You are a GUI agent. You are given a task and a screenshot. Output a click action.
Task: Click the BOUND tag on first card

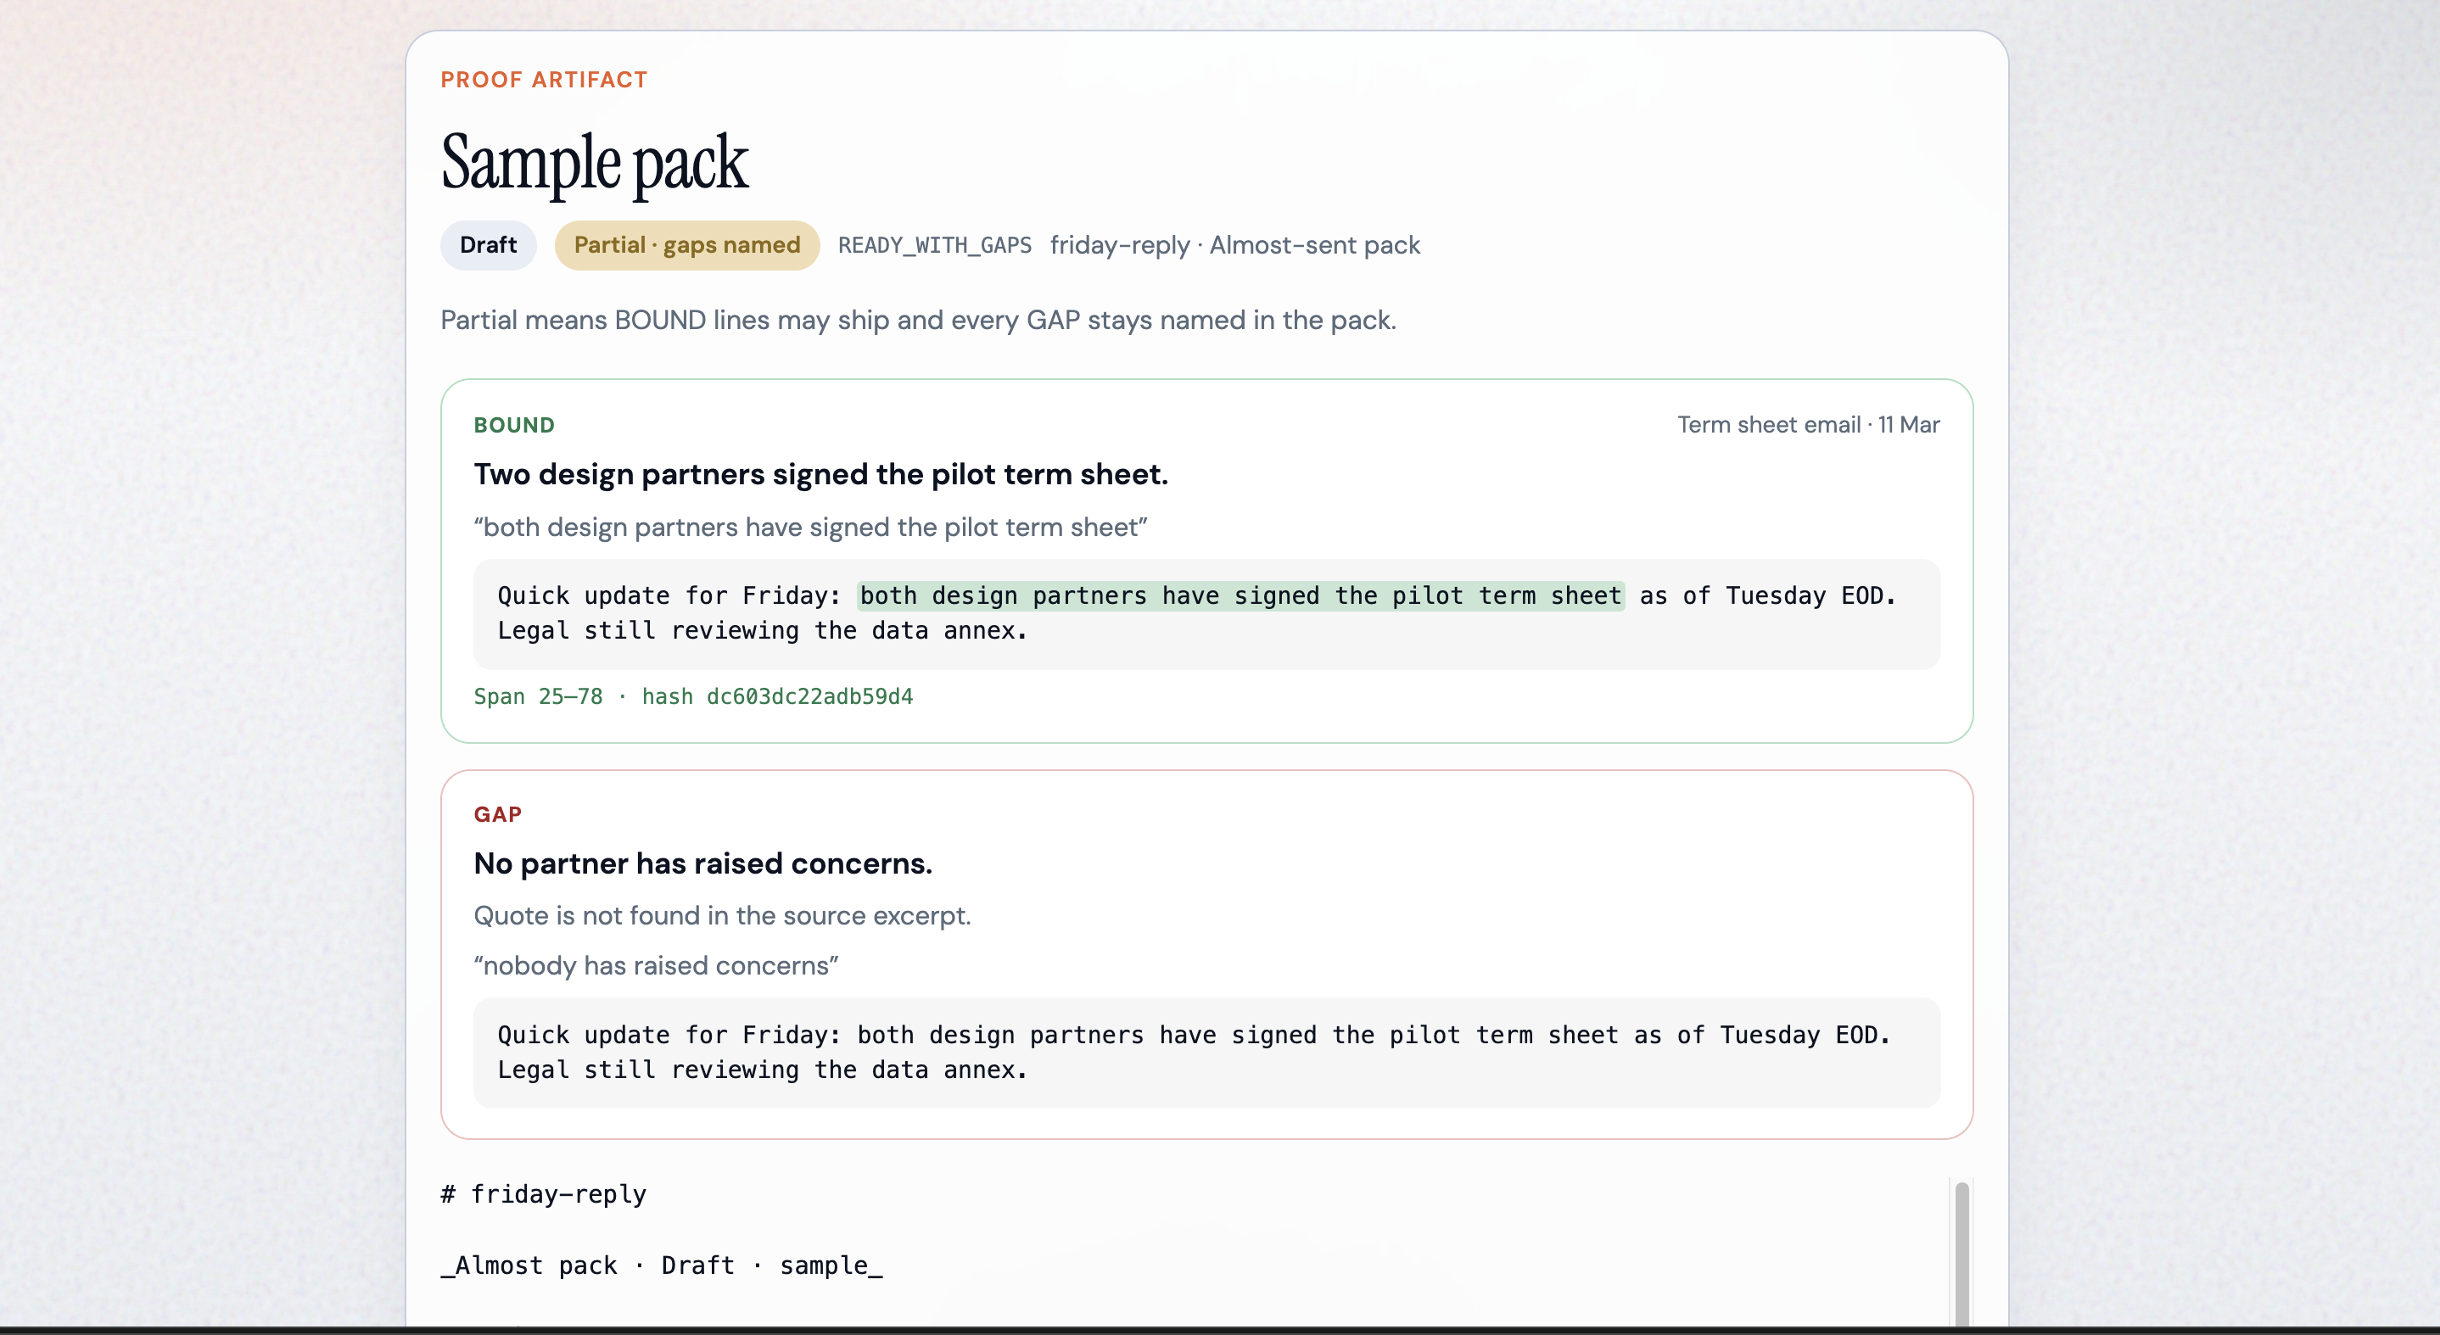coord(514,425)
